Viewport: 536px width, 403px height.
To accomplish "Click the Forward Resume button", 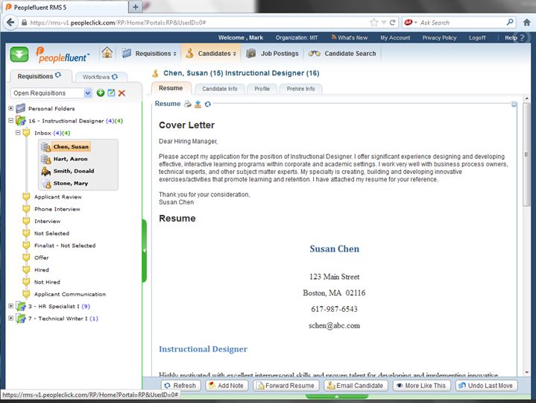I will pos(284,386).
